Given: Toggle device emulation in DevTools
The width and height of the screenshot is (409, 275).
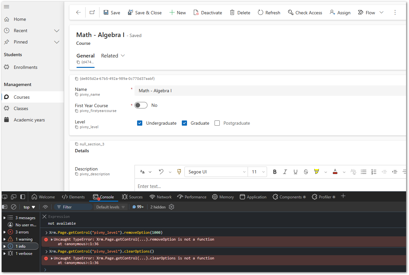Looking at the screenshot, I should click(14, 197).
